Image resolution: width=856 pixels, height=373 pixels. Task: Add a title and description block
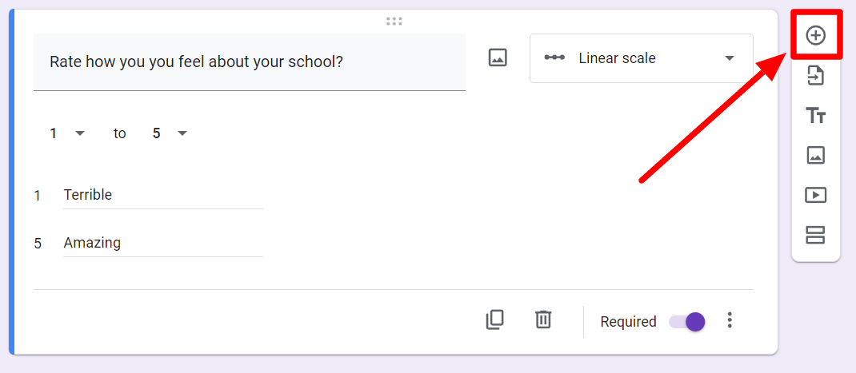point(816,116)
